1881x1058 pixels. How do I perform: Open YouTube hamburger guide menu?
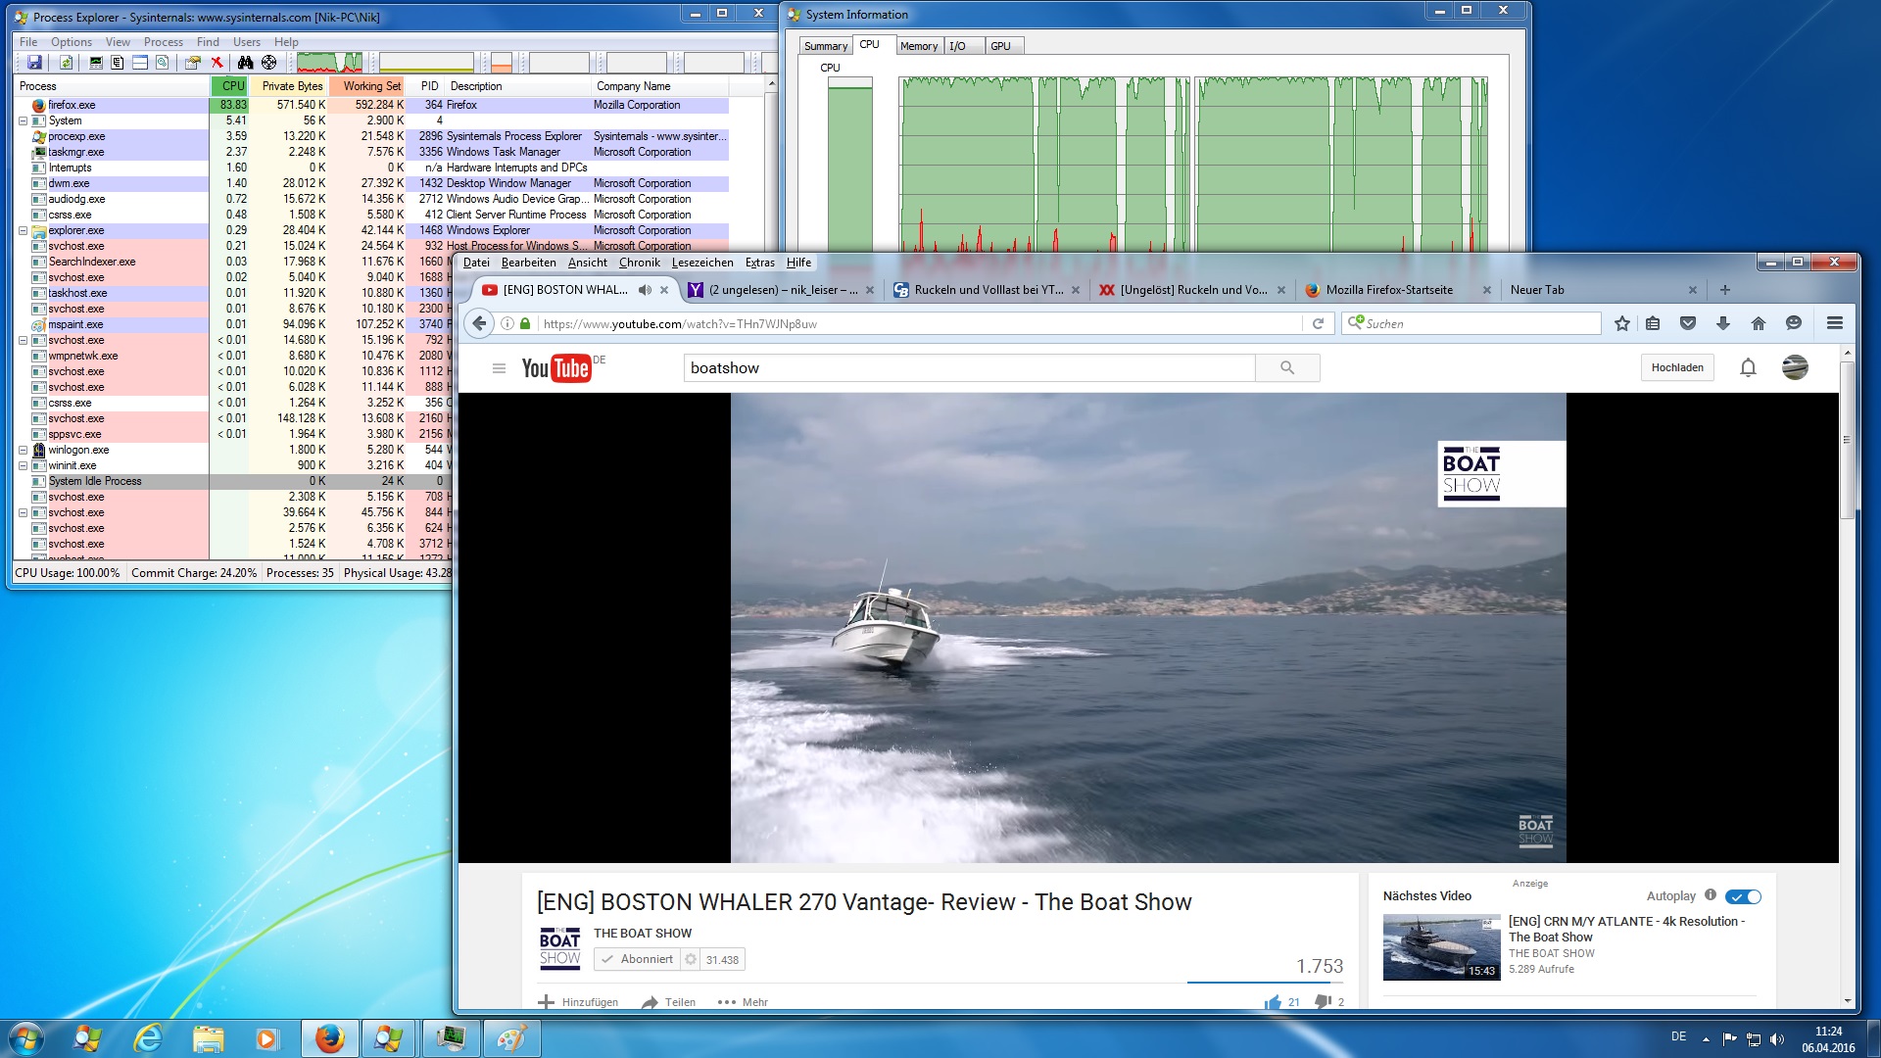(x=499, y=368)
